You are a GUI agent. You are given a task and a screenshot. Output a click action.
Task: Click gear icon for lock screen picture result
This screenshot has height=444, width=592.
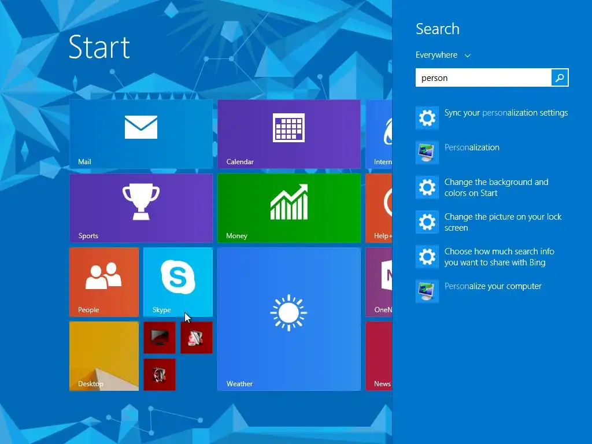coord(427,222)
